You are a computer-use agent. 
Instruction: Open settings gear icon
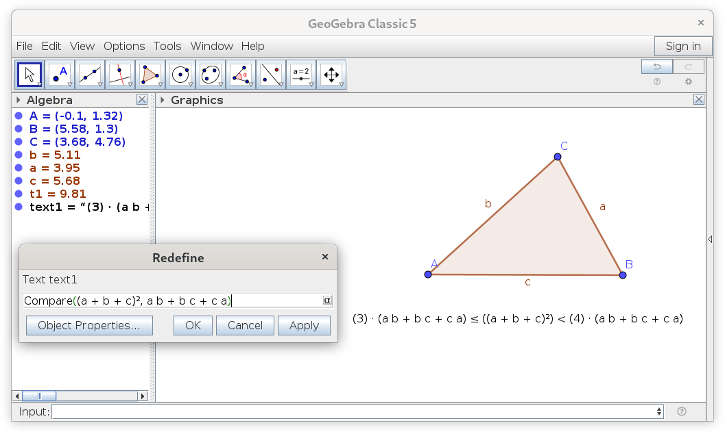point(689,81)
